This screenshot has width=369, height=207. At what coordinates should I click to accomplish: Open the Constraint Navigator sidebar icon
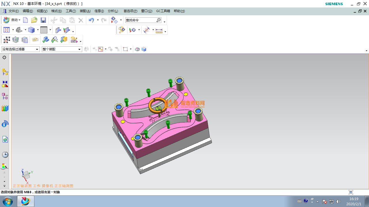(x=5, y=84)
